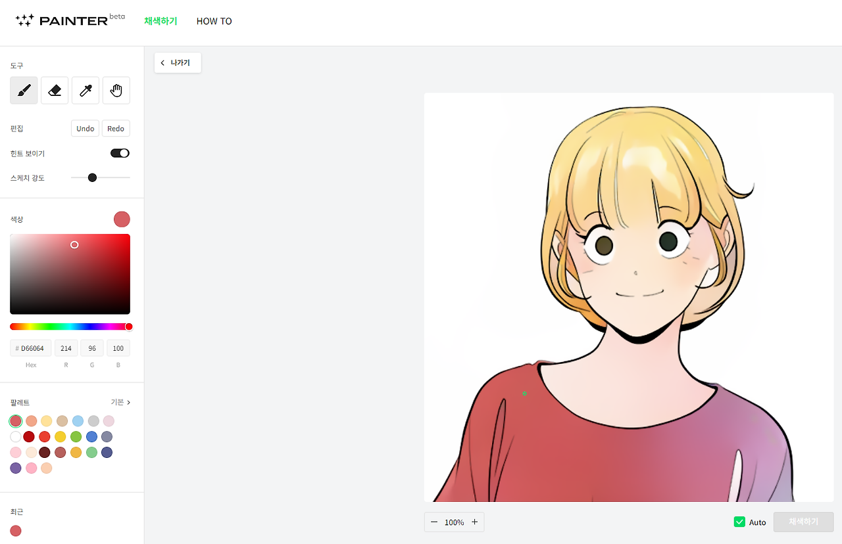The width and height of the screenshot is (842, 544).
Task: Switch to the 채색하기 menu tab
Action: (x=161, y=20)
